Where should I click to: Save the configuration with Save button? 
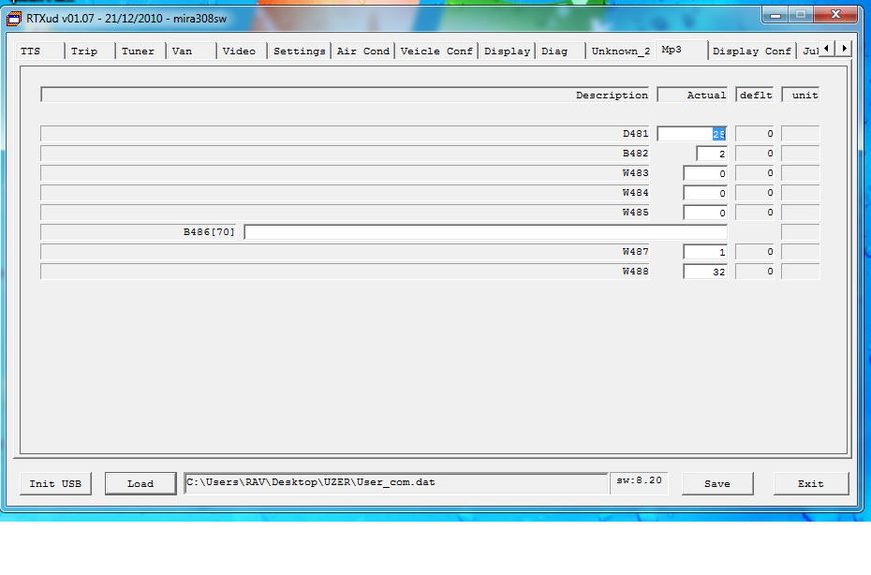point(717,483)
